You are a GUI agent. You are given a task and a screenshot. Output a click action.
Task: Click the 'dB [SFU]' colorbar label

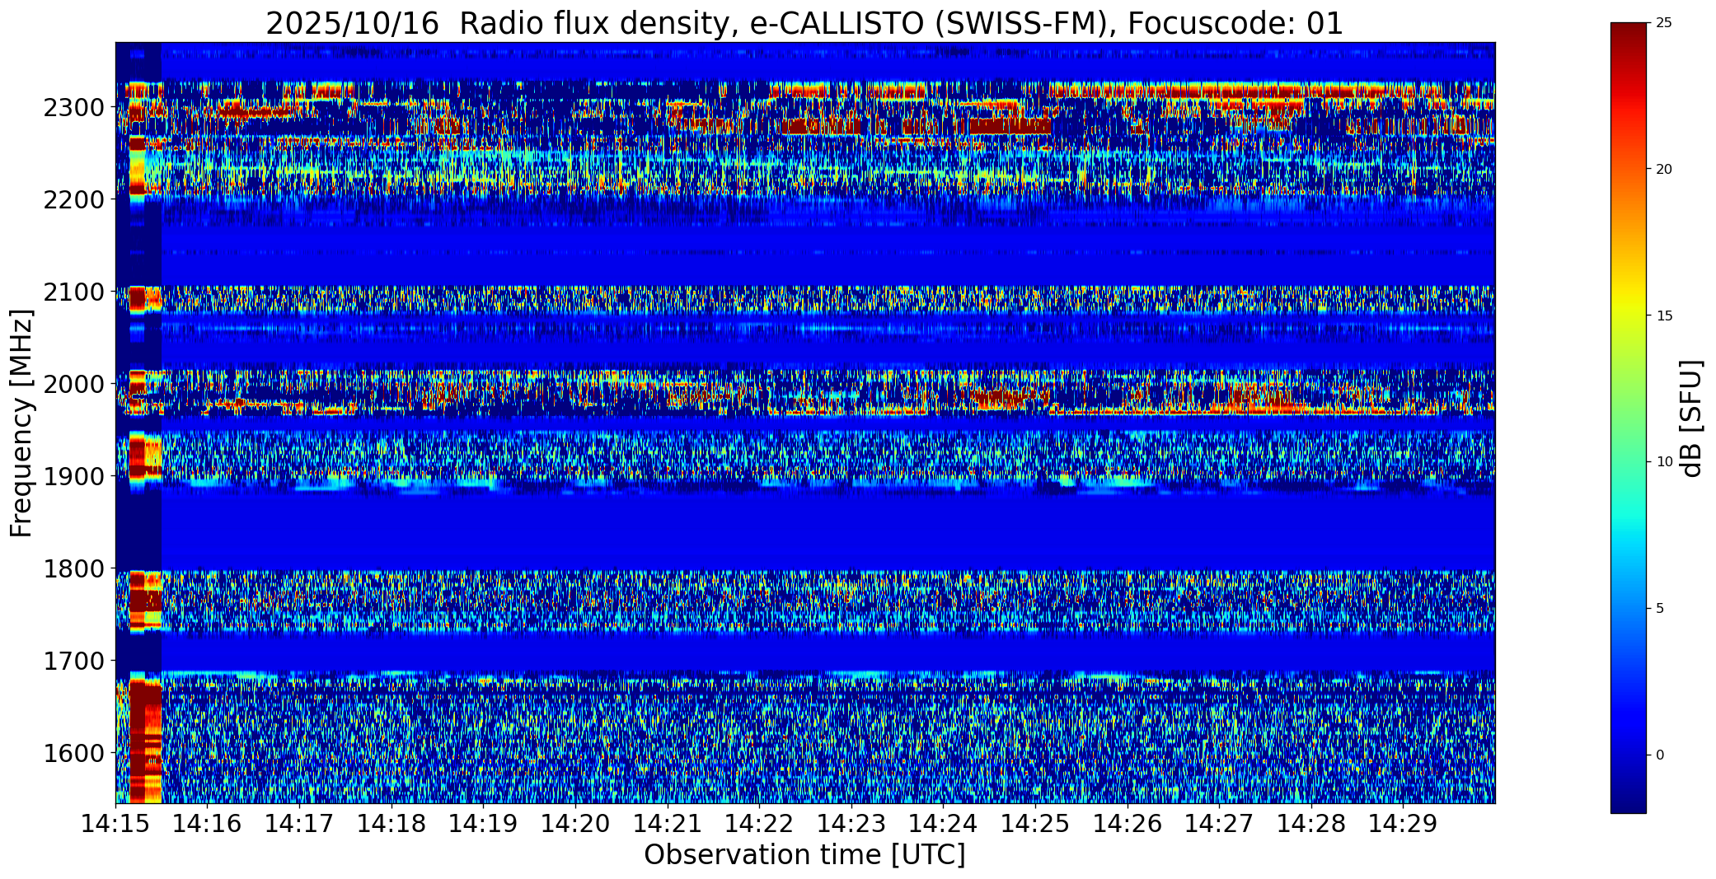1692,418
